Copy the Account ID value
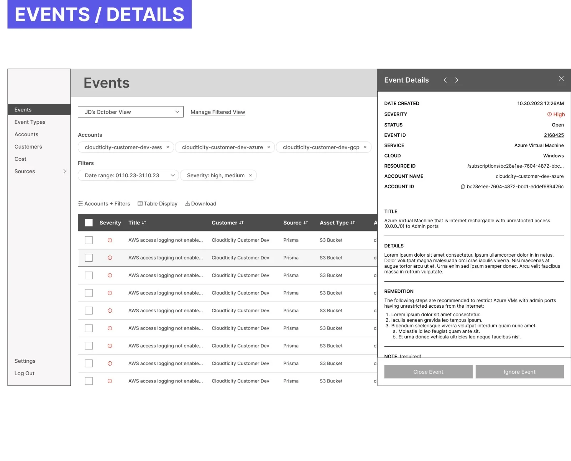This screenshot has height=461, width=571. 463,187
